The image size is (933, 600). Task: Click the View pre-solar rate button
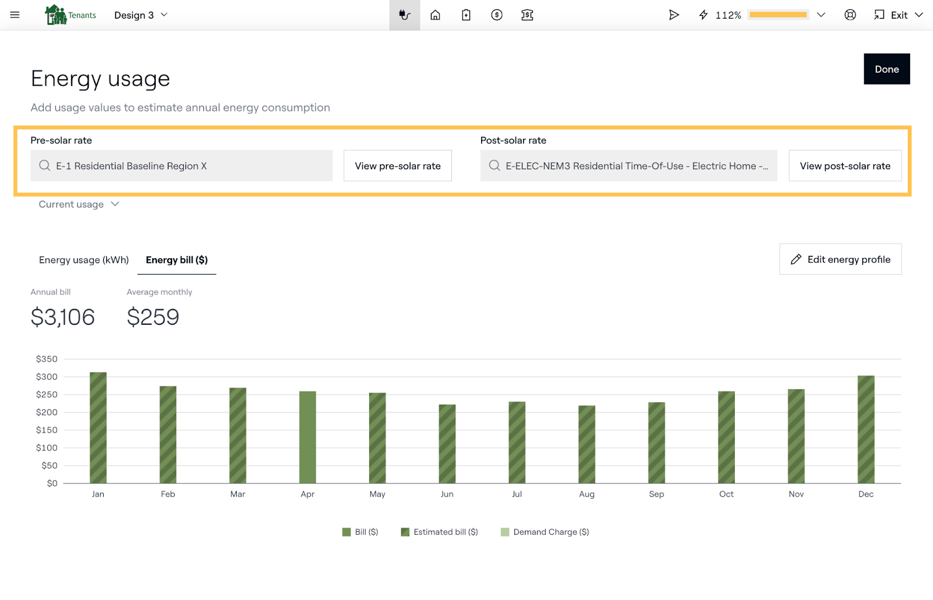click(398, 166)
